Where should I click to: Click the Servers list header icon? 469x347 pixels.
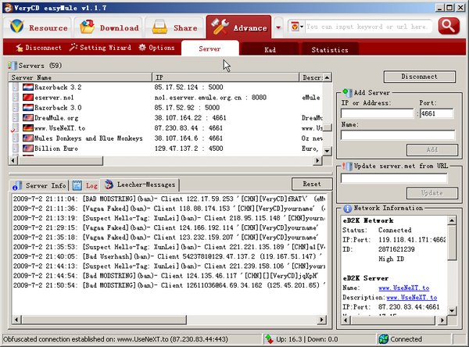pyautogui.click(x=13, y=65)
